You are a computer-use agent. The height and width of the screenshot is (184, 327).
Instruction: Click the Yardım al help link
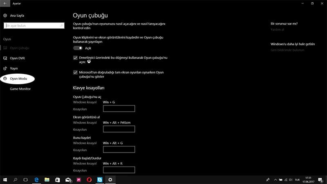click(x=277, y=29)
